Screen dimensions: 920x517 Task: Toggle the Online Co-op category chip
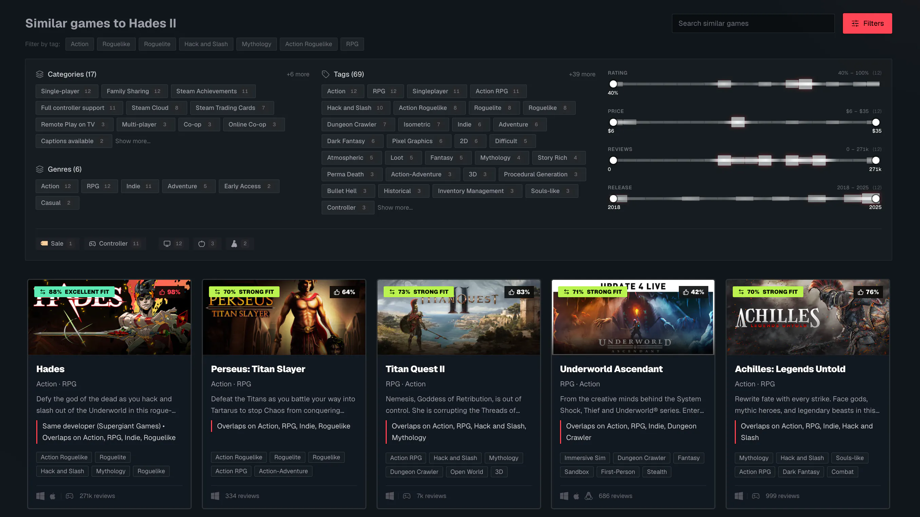click(x=254, y=125)
